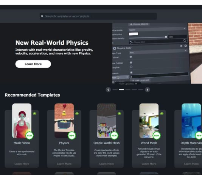Open the shadow mode Caster dropdown in banner
Image resolution: width=202 pixels, height=175 pixels.
pyautogui.click(x=157, y=30)
